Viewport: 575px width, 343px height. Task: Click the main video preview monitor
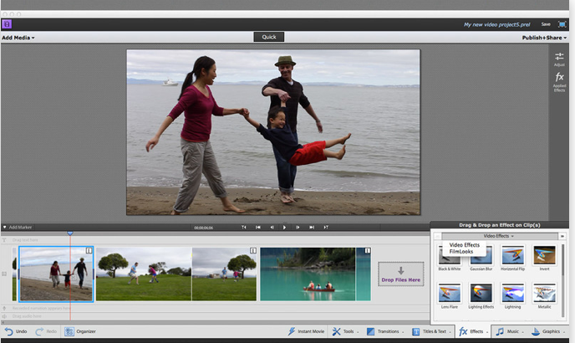point(273,132)
